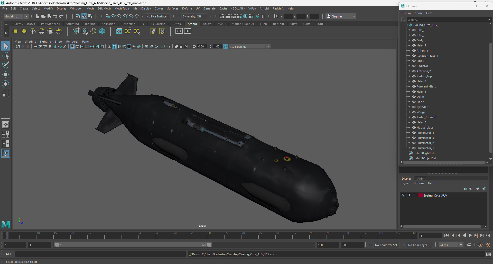Open the Mesh Tools menu

tap(122, 8)
